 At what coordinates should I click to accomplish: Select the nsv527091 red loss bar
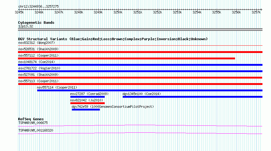[x=140, y=78]
